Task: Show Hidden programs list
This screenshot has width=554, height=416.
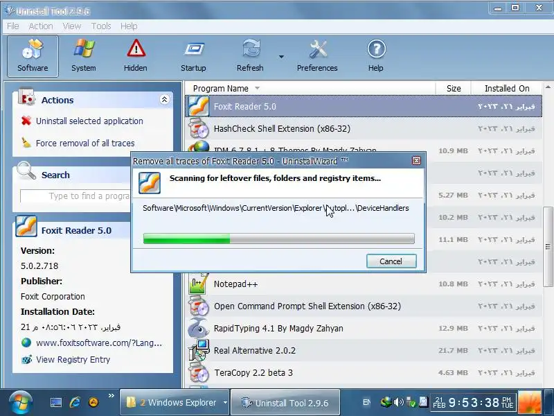Action: click(x=135, y=56)
